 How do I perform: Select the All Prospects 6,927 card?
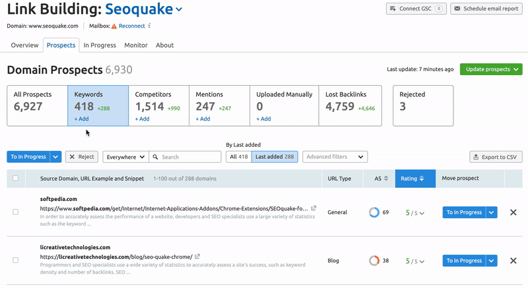(x=37, y=105)
